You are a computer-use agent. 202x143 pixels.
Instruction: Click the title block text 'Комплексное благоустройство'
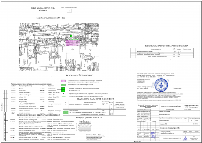click(170, 128)
